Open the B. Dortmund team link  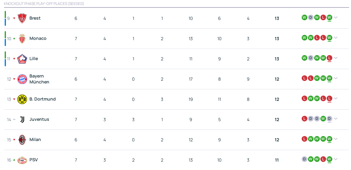(x=42, y=99)
